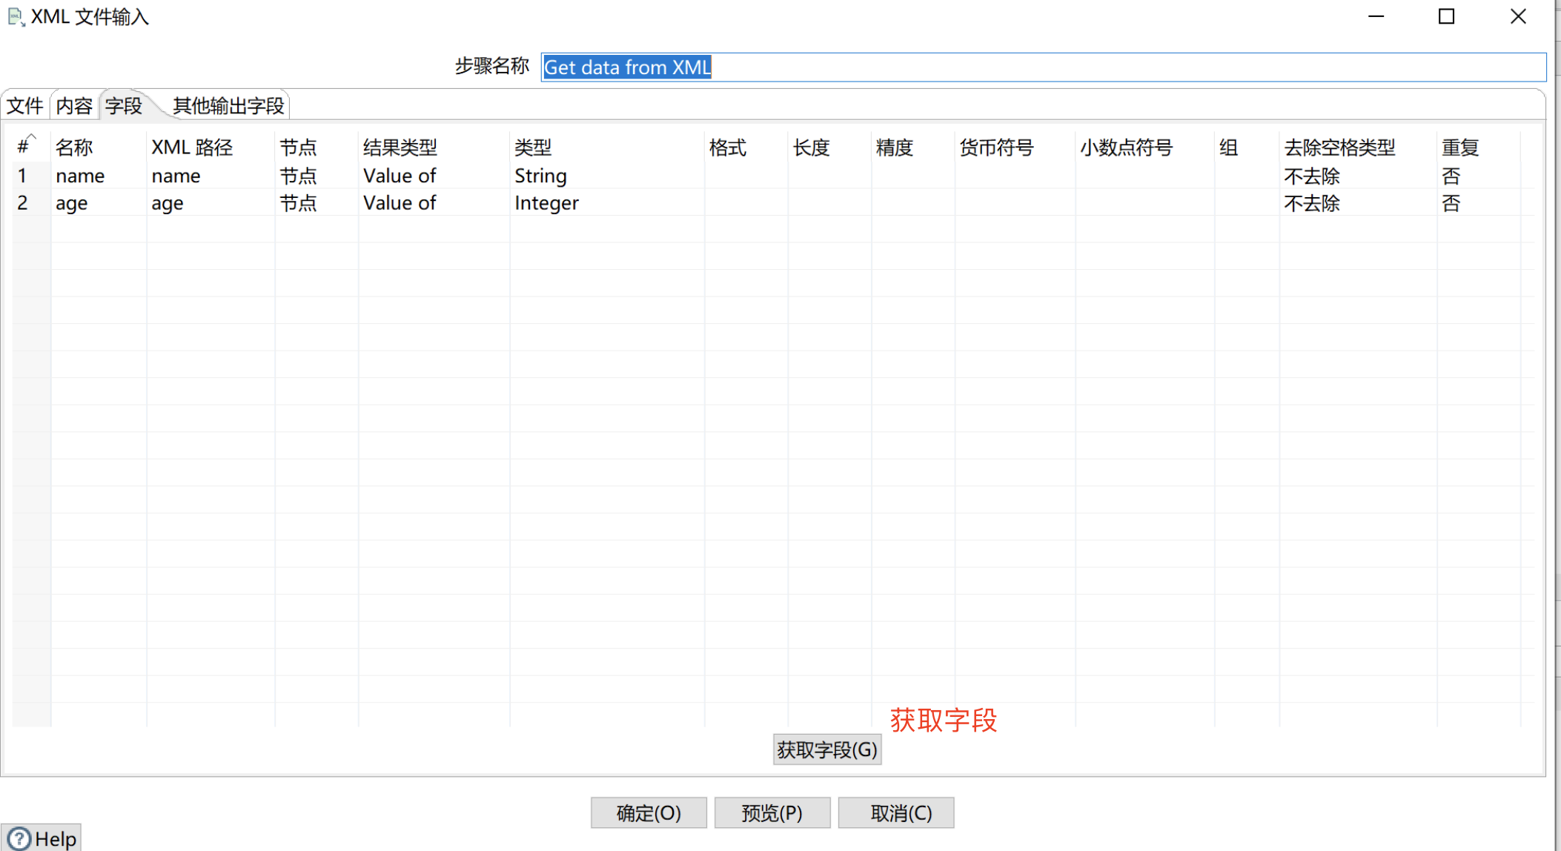Click the 预览(P) button
Screen dimensions: 1561x851
(772, 813)
